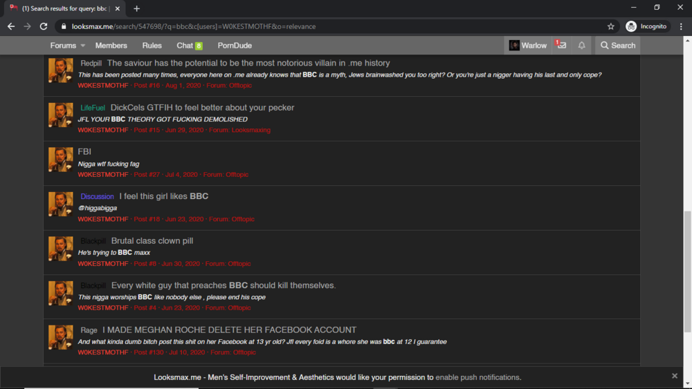This screenshot has width=692, height=389.
Task: Go forward in browser history
Action: tap(28, 26)
